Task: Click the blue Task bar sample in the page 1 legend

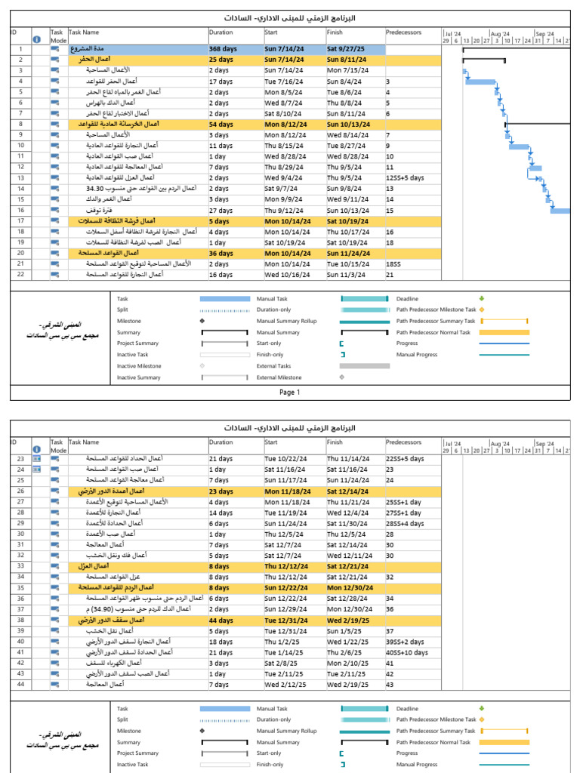Action: 225,299
